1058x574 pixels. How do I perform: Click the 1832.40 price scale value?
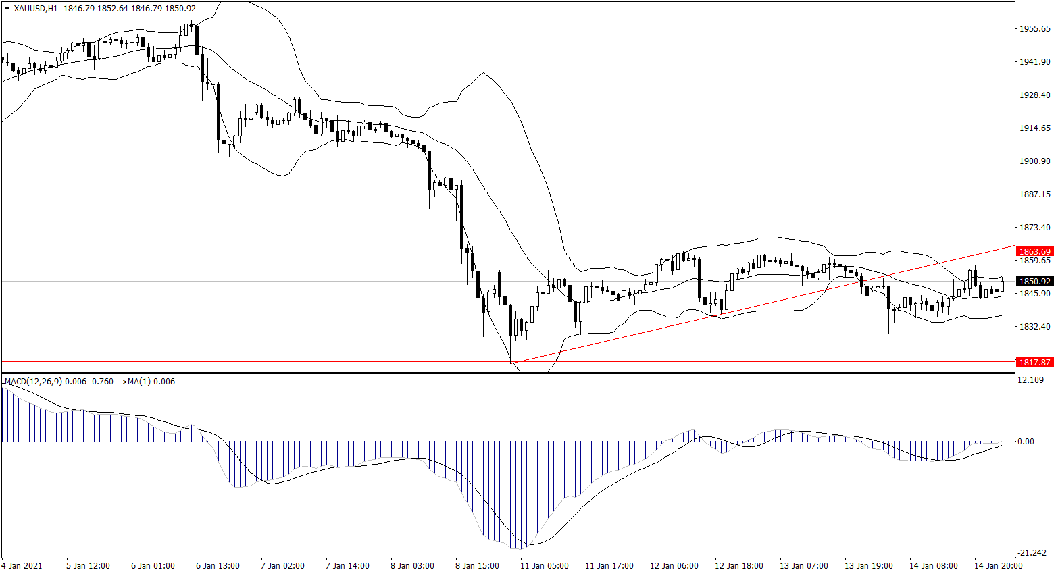tap(1035, 327)
